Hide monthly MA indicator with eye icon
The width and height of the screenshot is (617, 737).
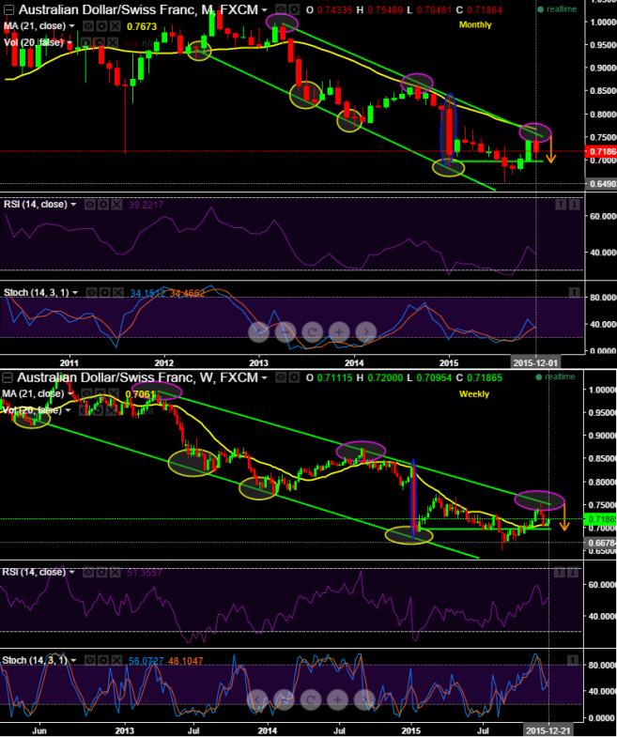pyautogui.click(x=88, y=26)
